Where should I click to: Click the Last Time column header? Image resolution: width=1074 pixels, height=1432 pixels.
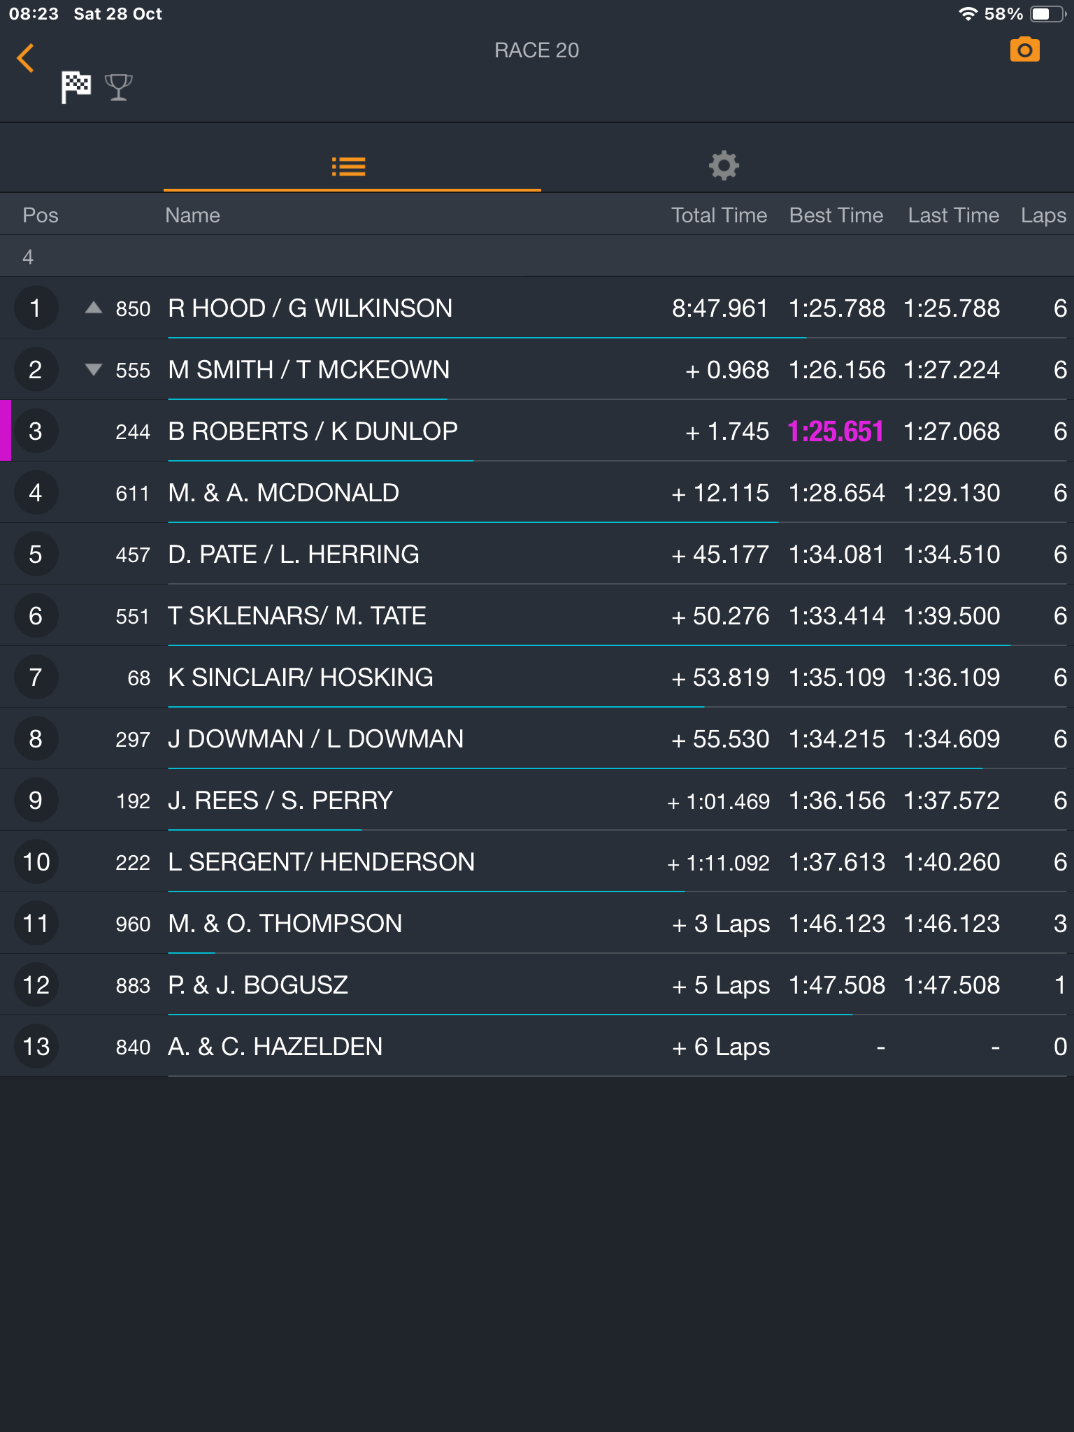953,215
